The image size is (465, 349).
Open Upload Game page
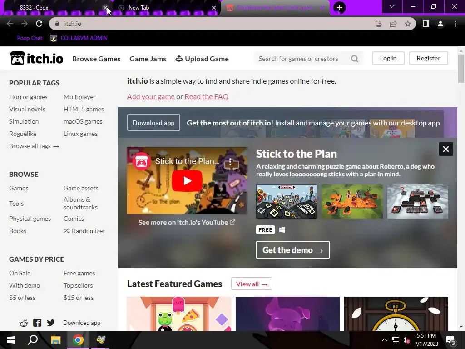[202, 59]
